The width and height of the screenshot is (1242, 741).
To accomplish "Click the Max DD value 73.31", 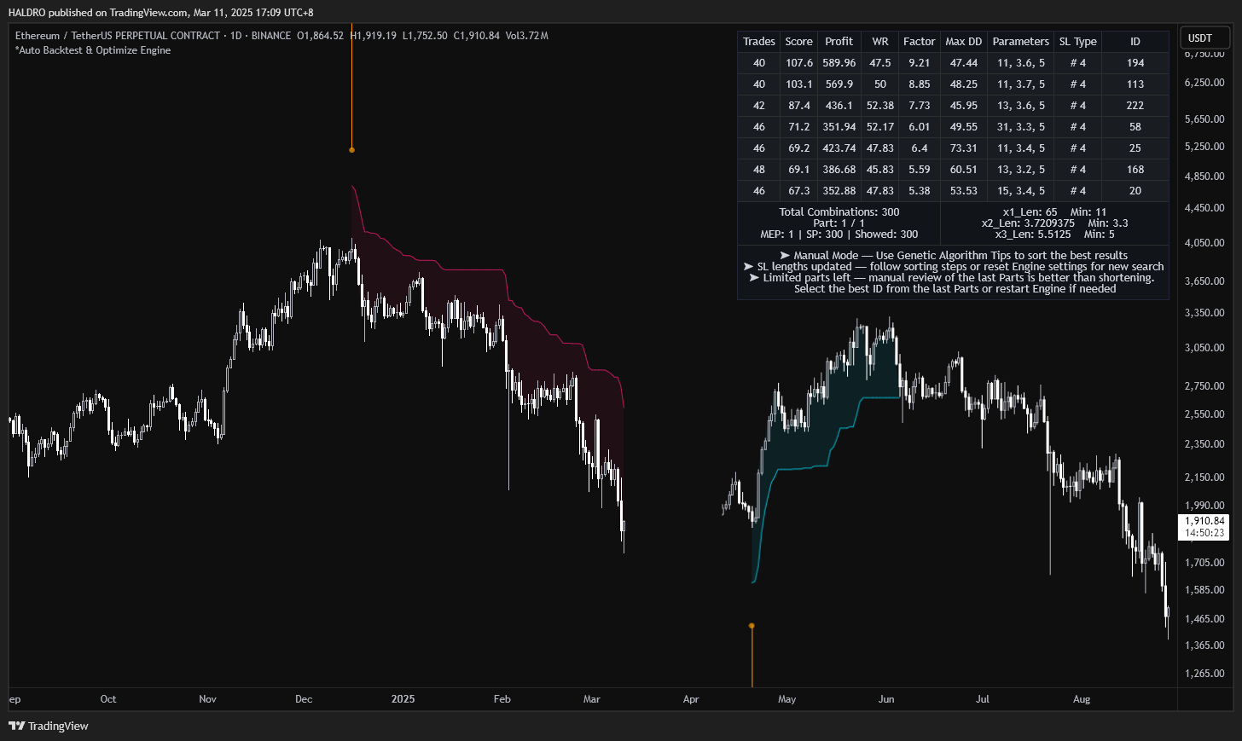I will pyautogui.click(x=964, y=148).
